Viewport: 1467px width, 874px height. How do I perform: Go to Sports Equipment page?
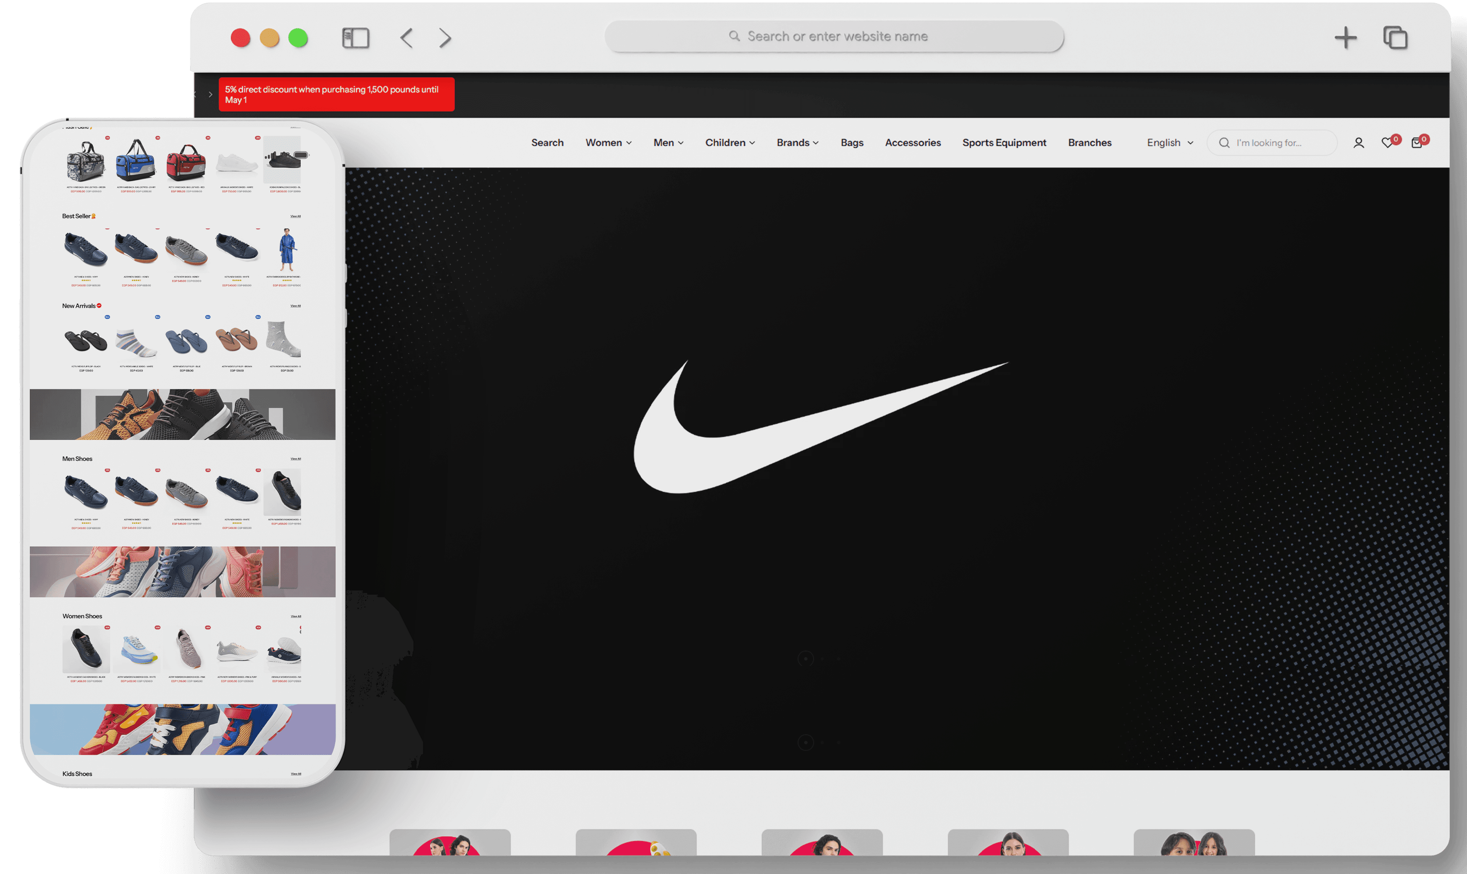coord(1003,143)
